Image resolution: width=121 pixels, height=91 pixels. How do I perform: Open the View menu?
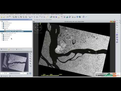pyautogui.click(x=8, y=14)
